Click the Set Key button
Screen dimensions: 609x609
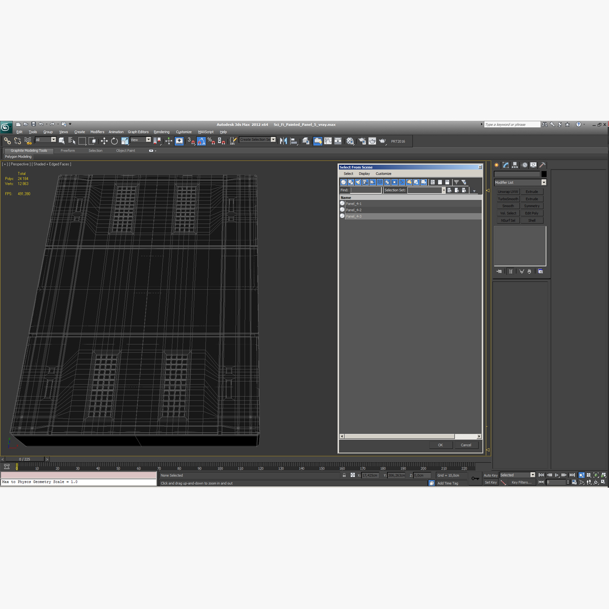click(491, 482)
